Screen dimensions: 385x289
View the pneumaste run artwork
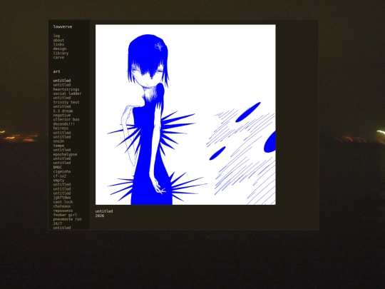pos(67,219)
